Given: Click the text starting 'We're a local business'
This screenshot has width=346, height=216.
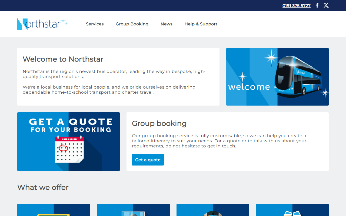Looking at the screenshot, I should [109, 90].
